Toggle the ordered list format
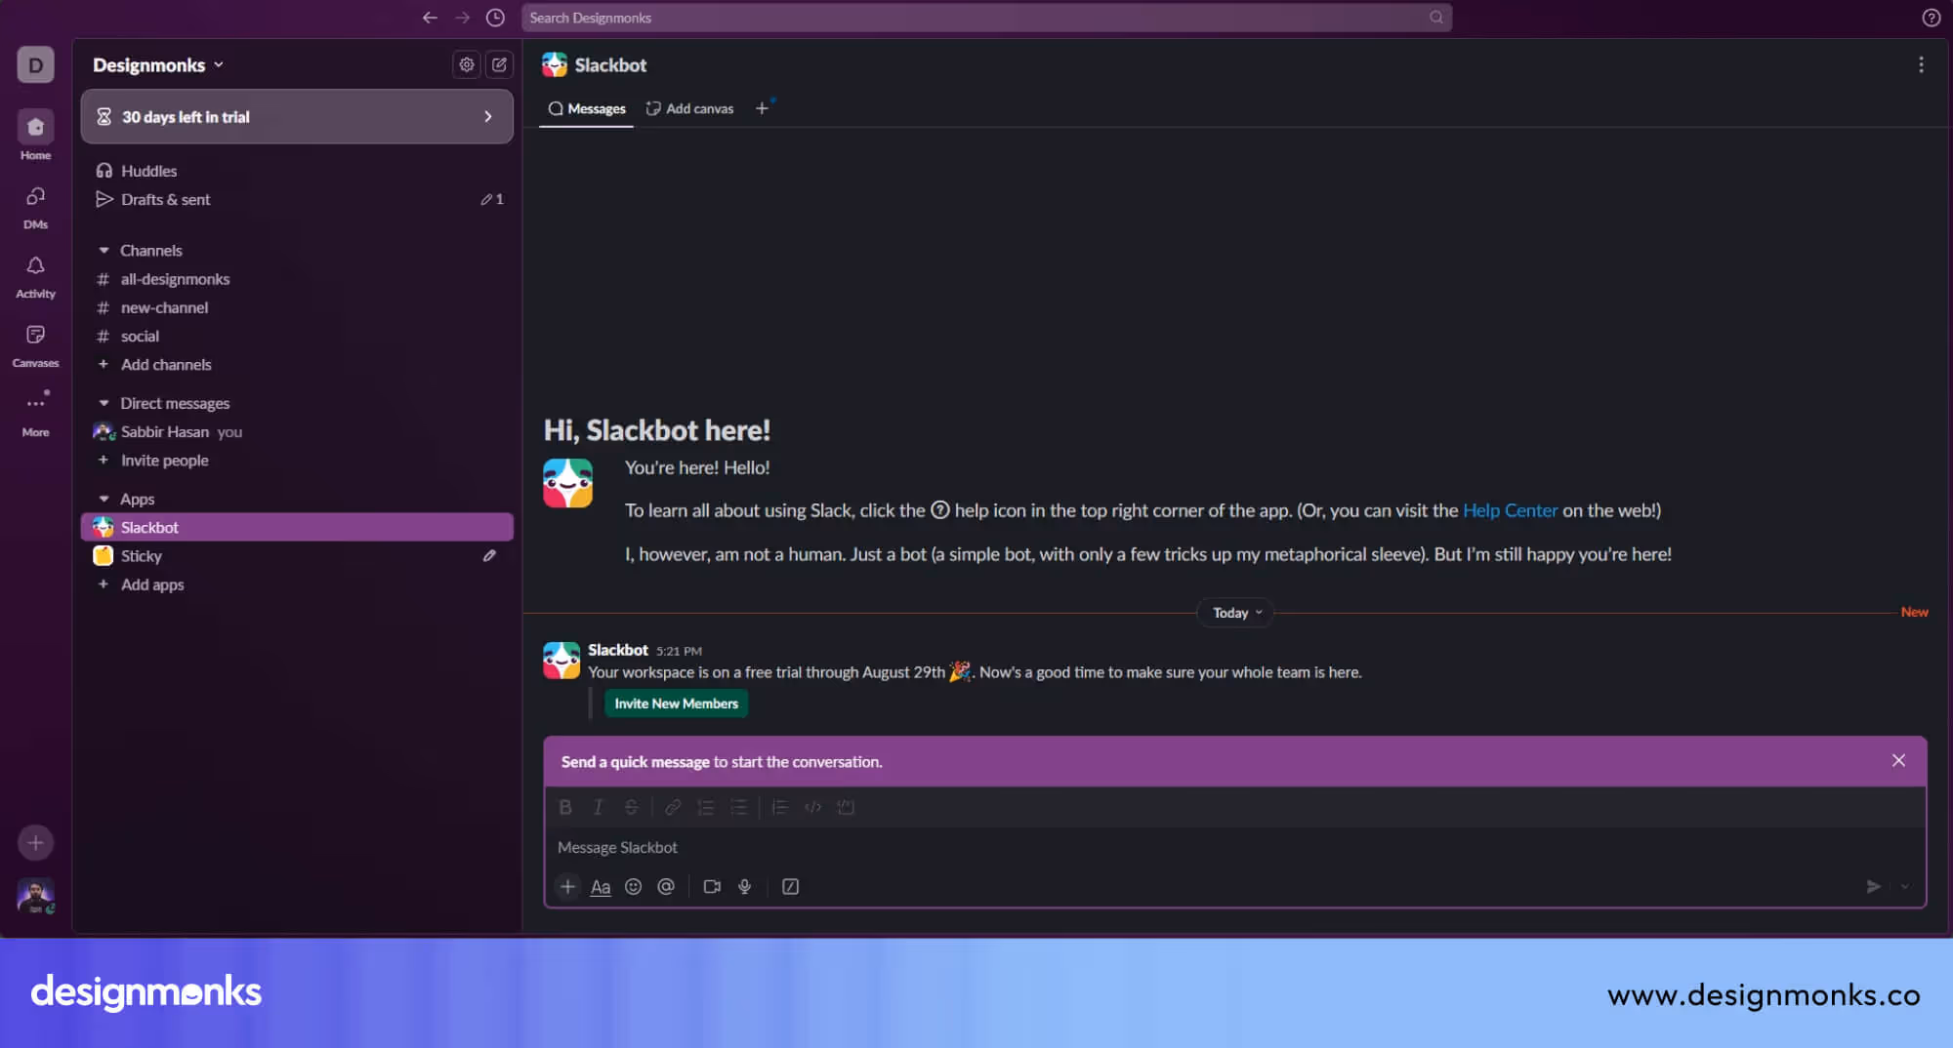 pyautogui.click(x=706, y=807)
